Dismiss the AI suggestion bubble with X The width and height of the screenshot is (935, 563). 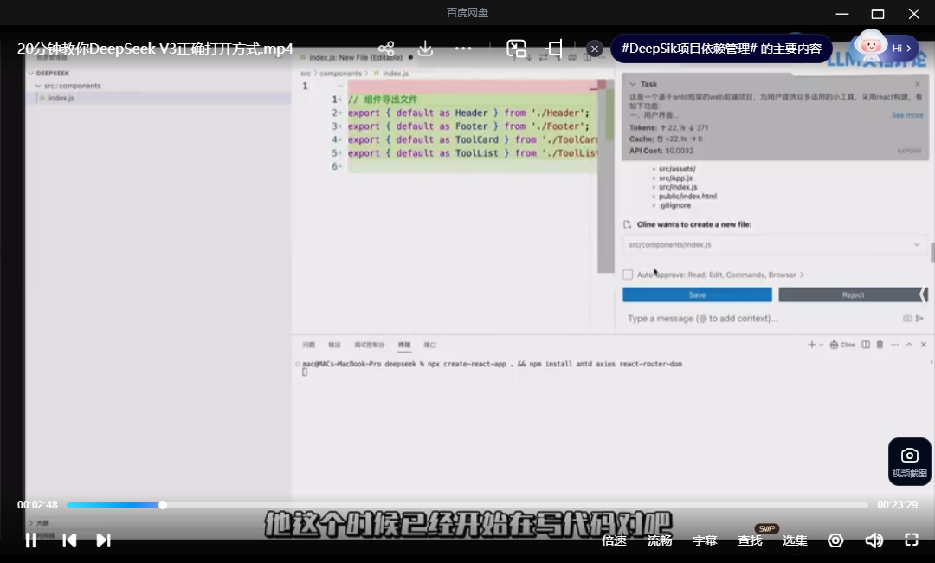click(595, 49)
